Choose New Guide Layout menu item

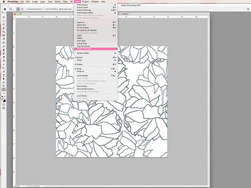coord(96,89)
